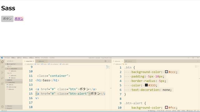Open the Search view in activity bar
This screenshot has height=112, width=200.
pyautogui.click(x=2, y=67)
